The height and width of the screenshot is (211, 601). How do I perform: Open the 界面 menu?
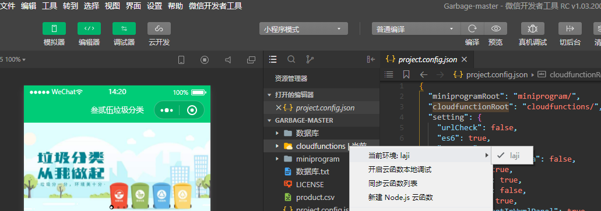click(133, 6)
